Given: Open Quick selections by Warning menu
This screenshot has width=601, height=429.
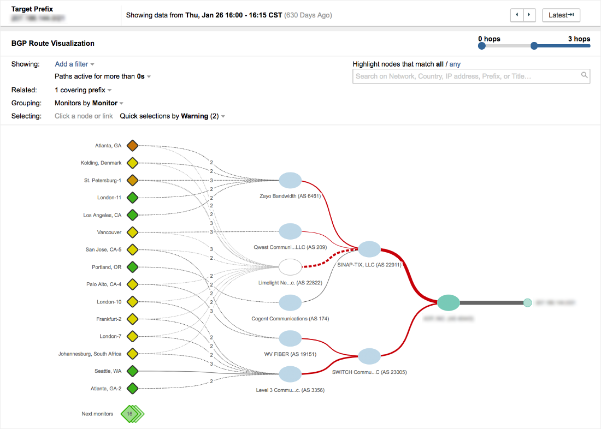Looking at the screenshot, I should click(x=172, y=116).
